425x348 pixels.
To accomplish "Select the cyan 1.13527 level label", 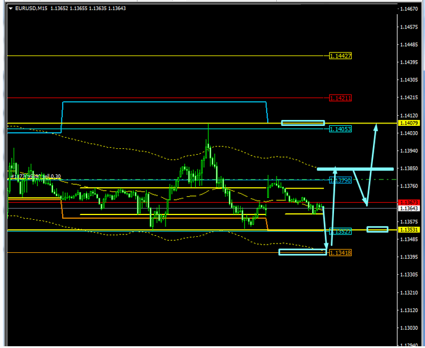I will coord(340,232).
